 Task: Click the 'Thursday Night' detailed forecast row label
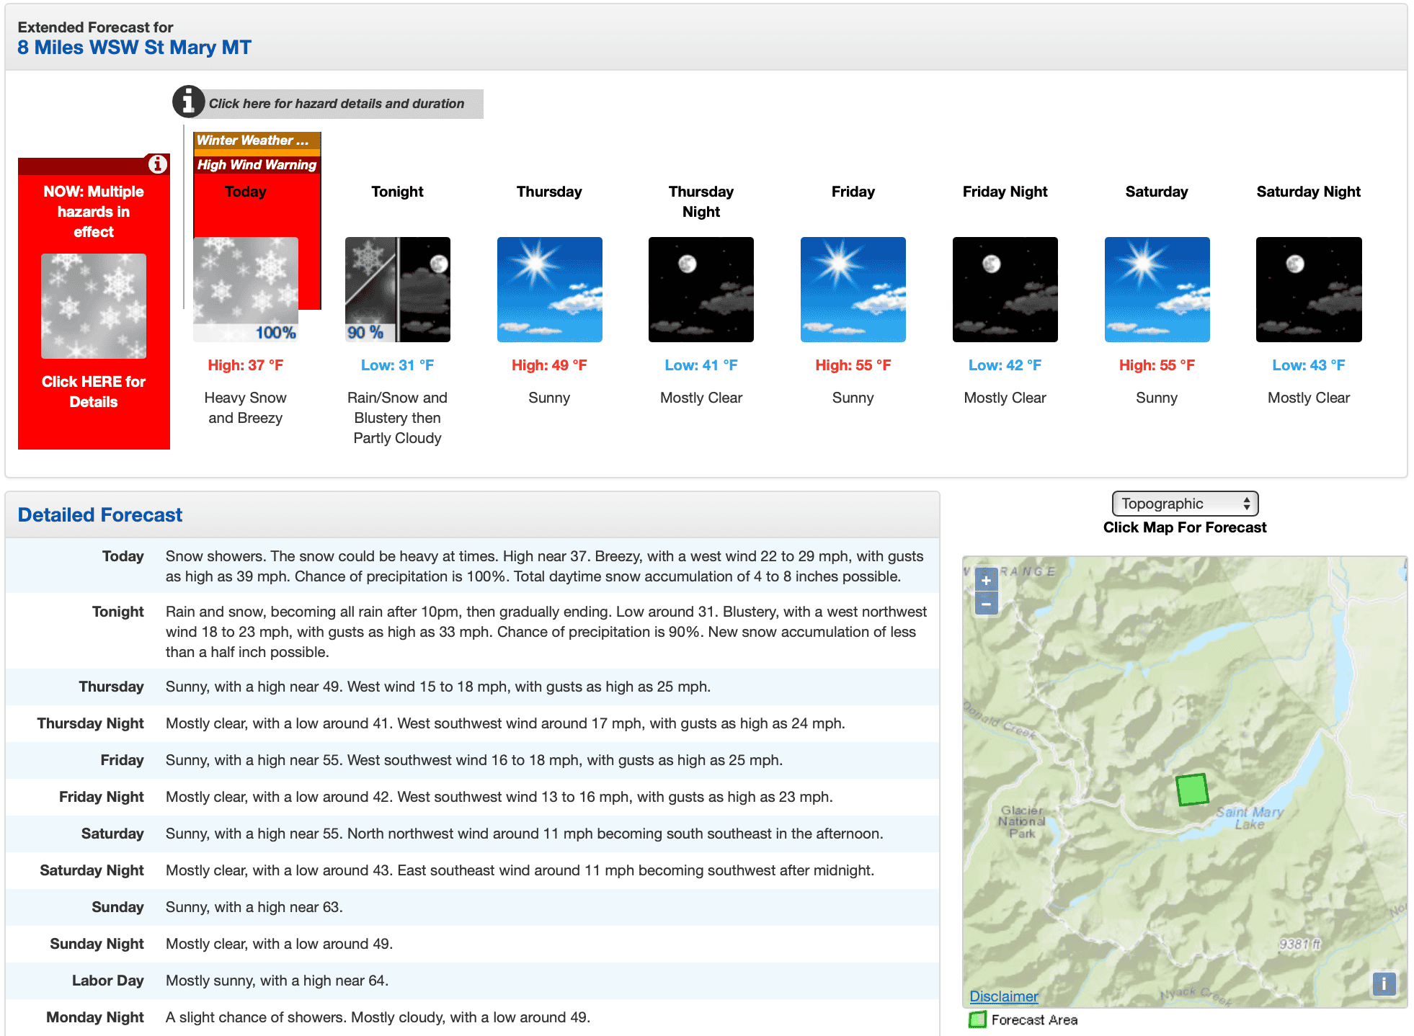tap(91, 723)
